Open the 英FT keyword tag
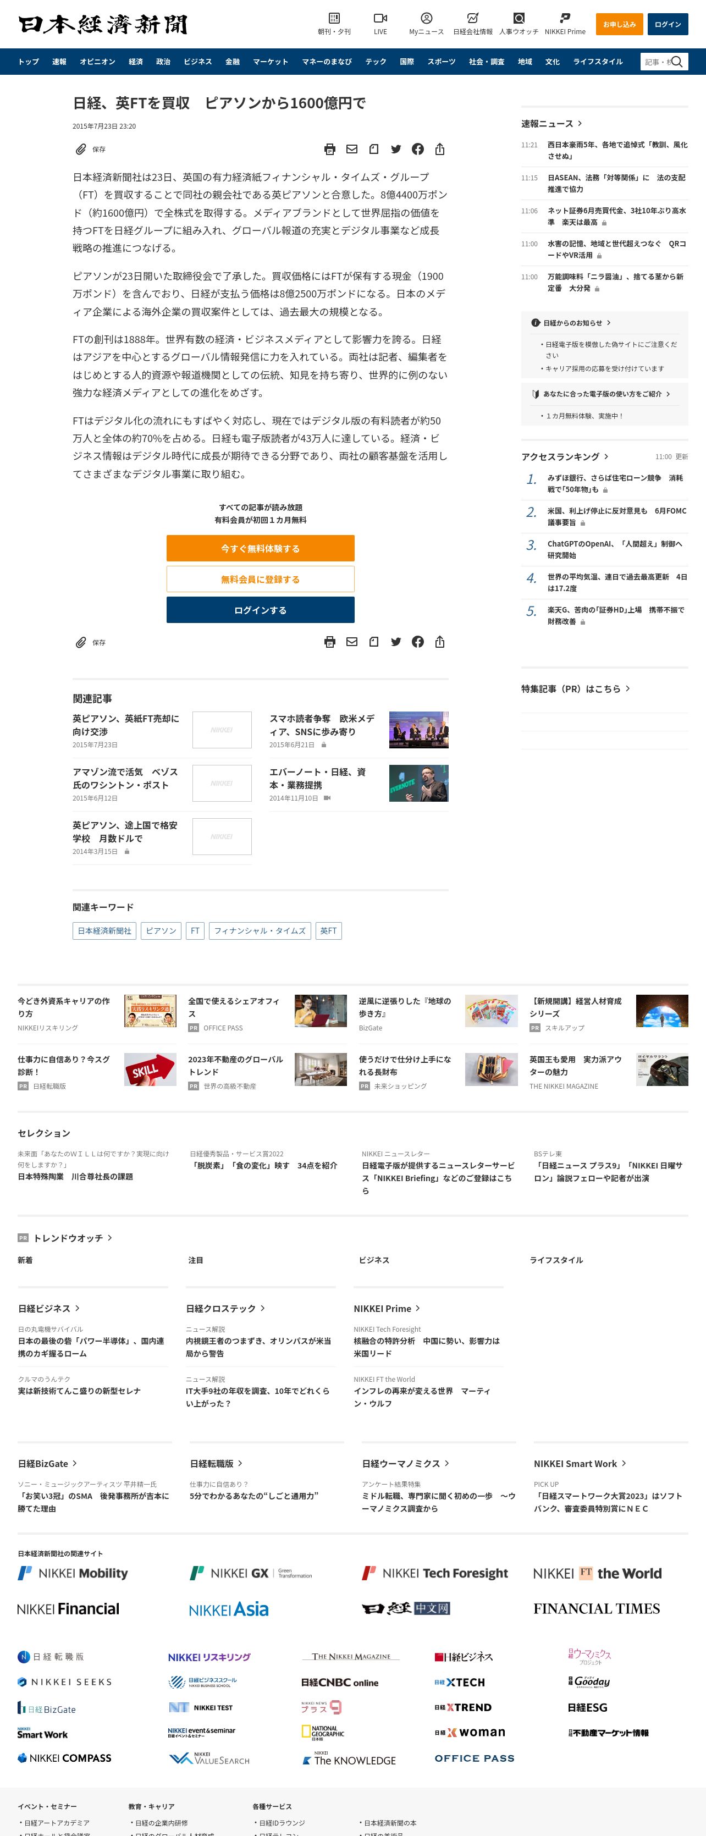Image resolution: width=706 pixels, height=1836 pixels. (x=328, y=931)
